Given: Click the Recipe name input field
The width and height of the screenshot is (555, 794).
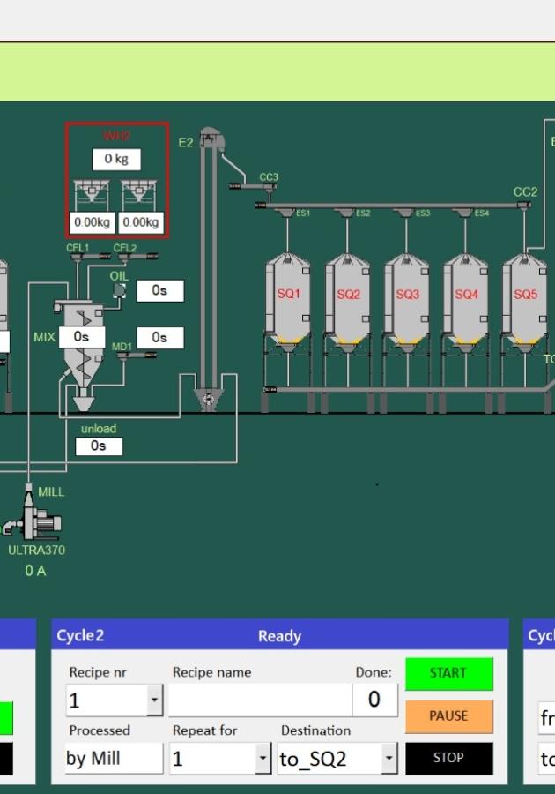Looking at the screenshot, I should pos(259,700).
